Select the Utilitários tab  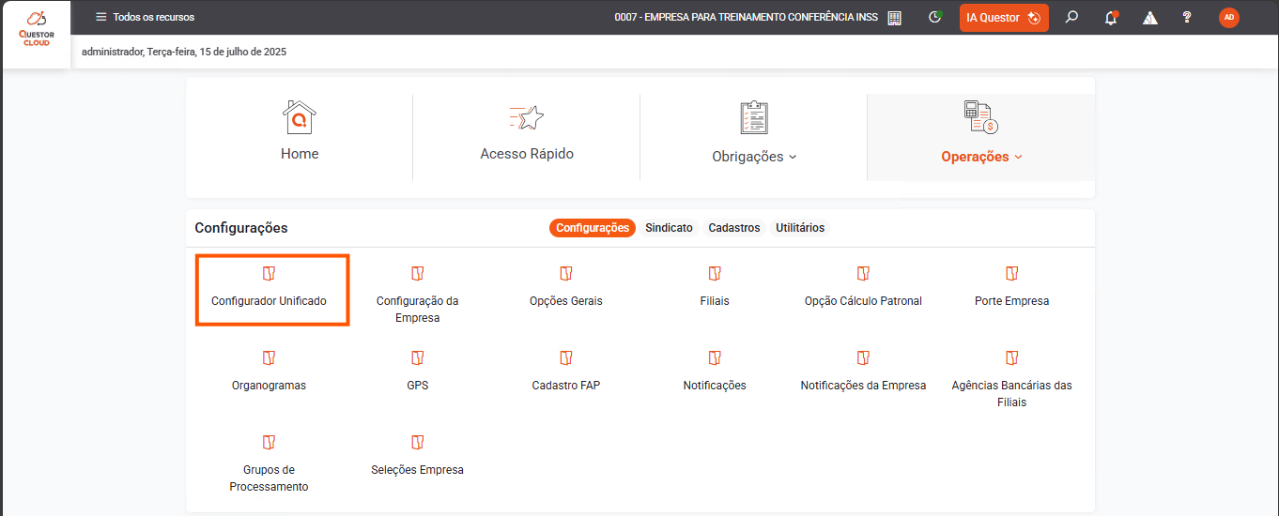point(800,228)
